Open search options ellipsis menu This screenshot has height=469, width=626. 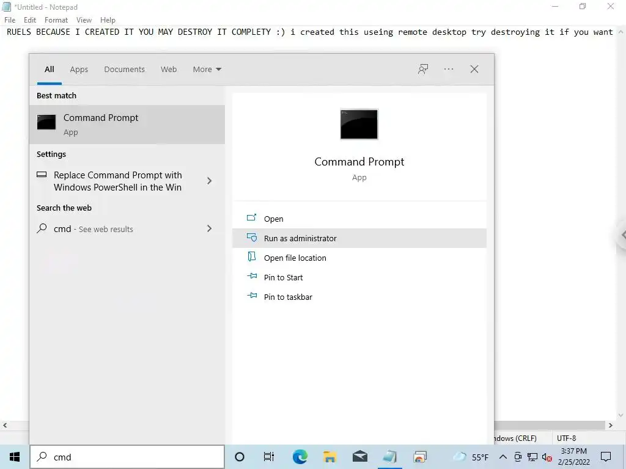coord(448,69)
